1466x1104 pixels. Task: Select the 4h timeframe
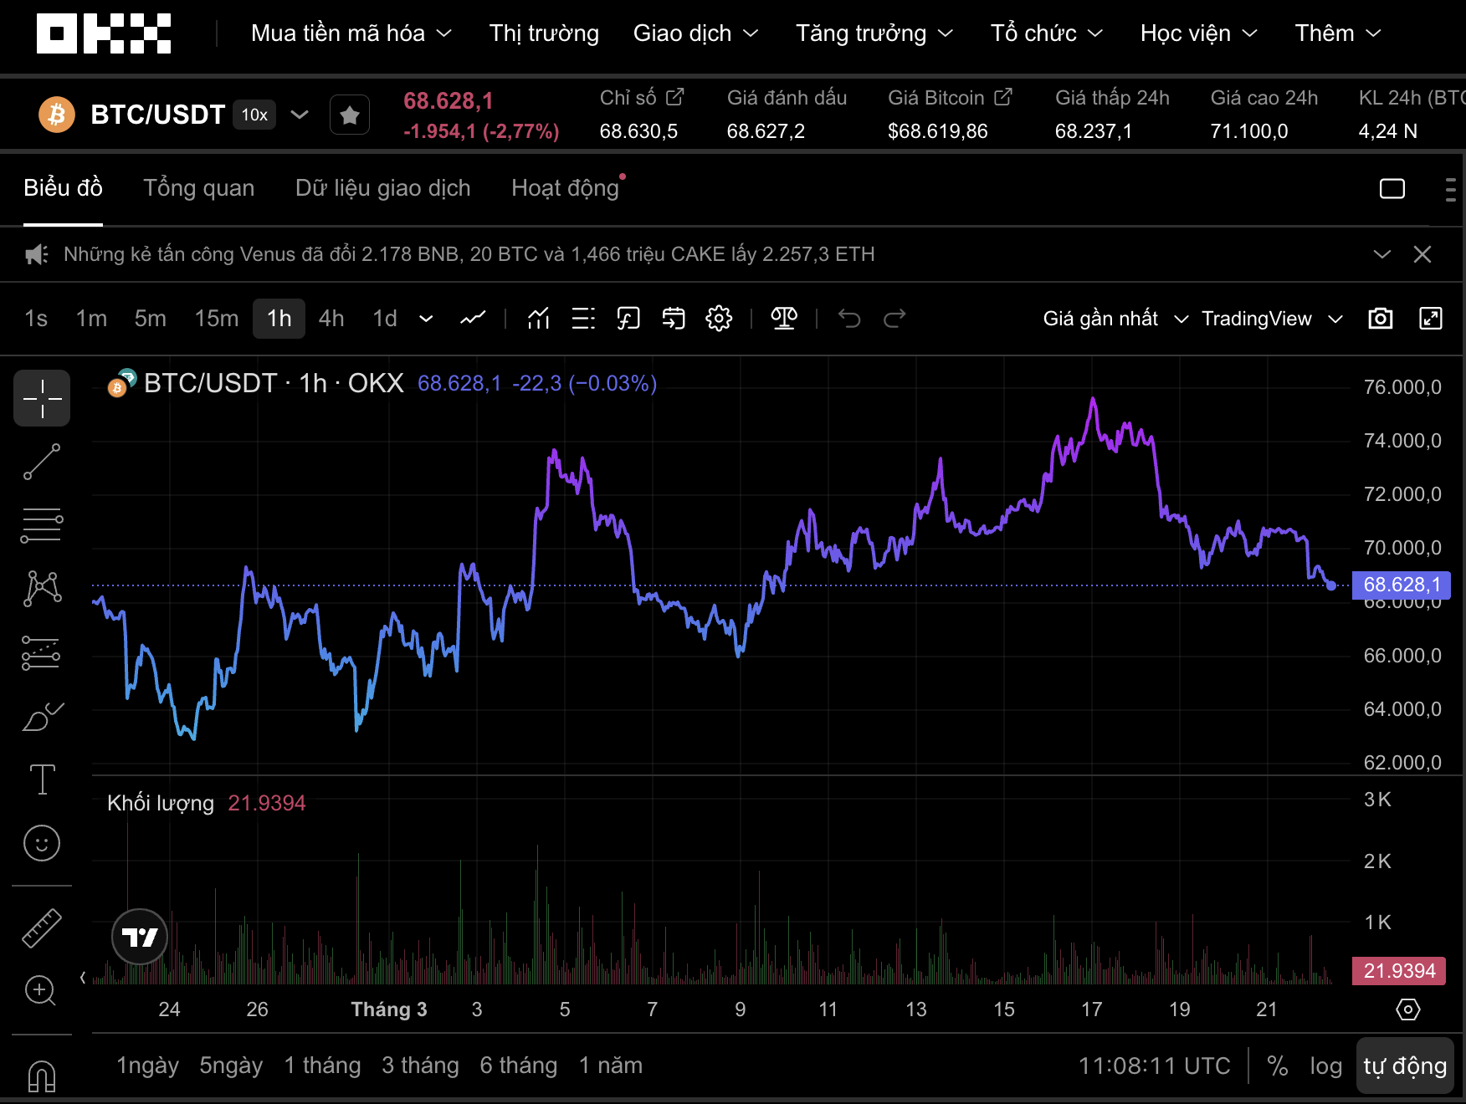click(331, 319)
